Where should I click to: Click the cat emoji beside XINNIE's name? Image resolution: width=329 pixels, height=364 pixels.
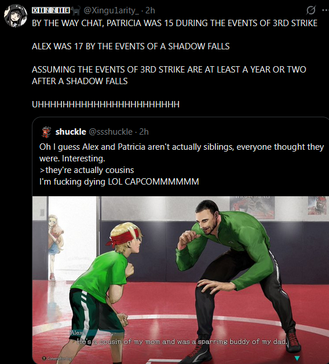(75, 10)
